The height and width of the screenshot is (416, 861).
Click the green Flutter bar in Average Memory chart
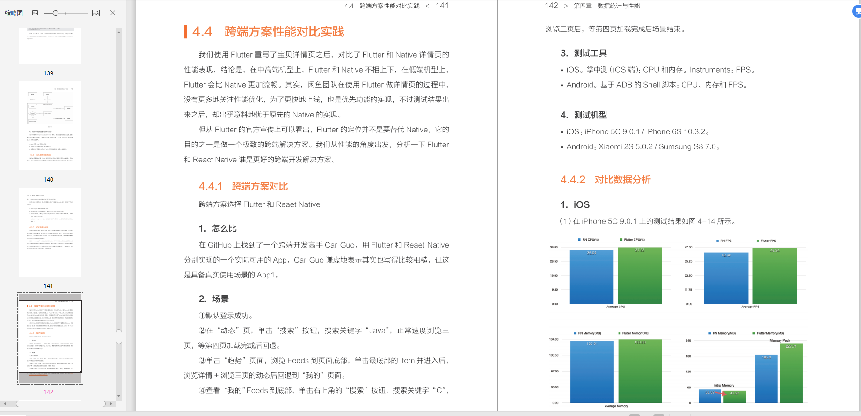[640, 371]
